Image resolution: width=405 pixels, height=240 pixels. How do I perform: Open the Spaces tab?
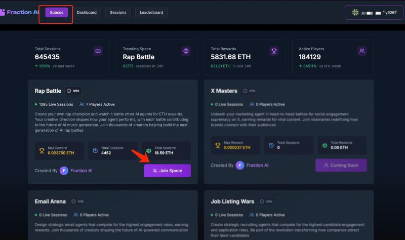tap(57, 12)
